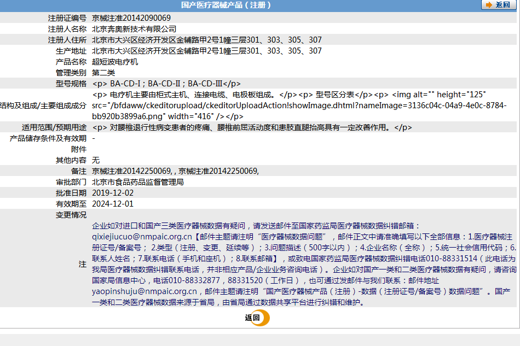Click the 型号规格 cell showing BA-CD models
Viewport: 520px width, 346px height.
coord(170,84)
